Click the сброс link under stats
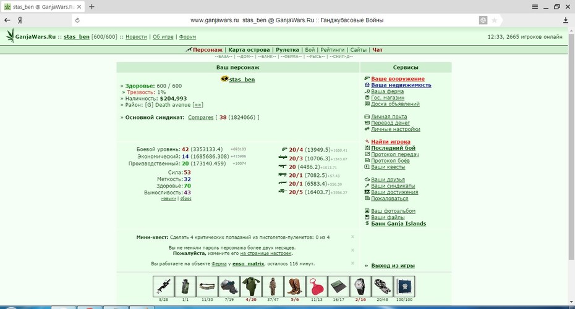The width and height of the screenshot is (575, 309). (x=185, y=199)
